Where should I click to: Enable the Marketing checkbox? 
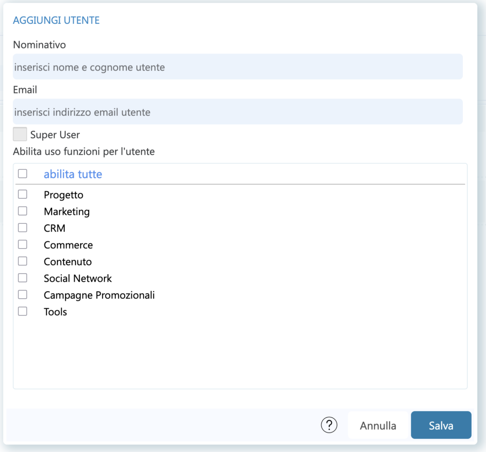(23, 211)
